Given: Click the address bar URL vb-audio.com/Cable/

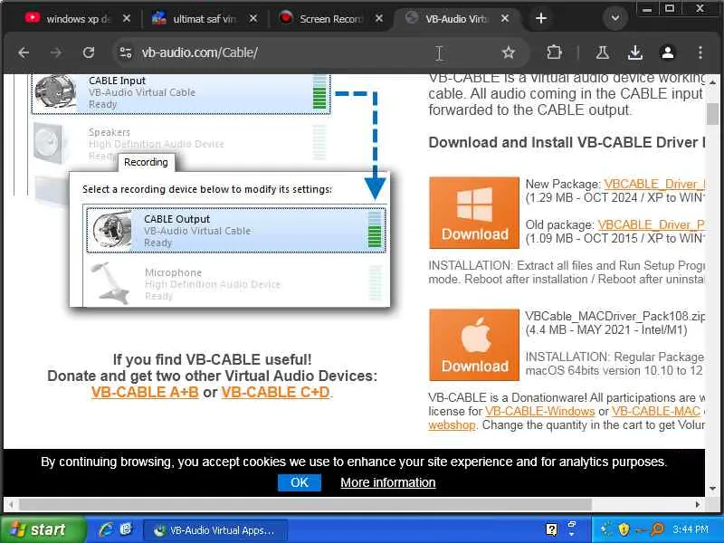Looking at the screenshot, I should 200,52.
